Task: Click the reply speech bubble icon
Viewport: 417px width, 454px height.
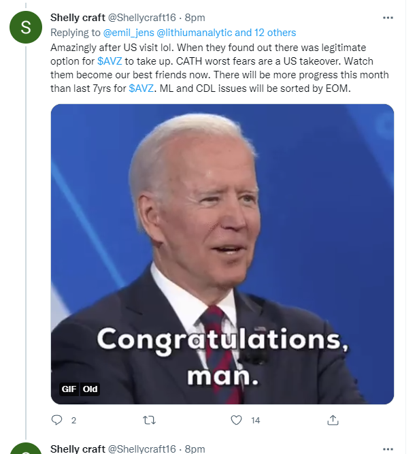Action: tap(56, 420)
